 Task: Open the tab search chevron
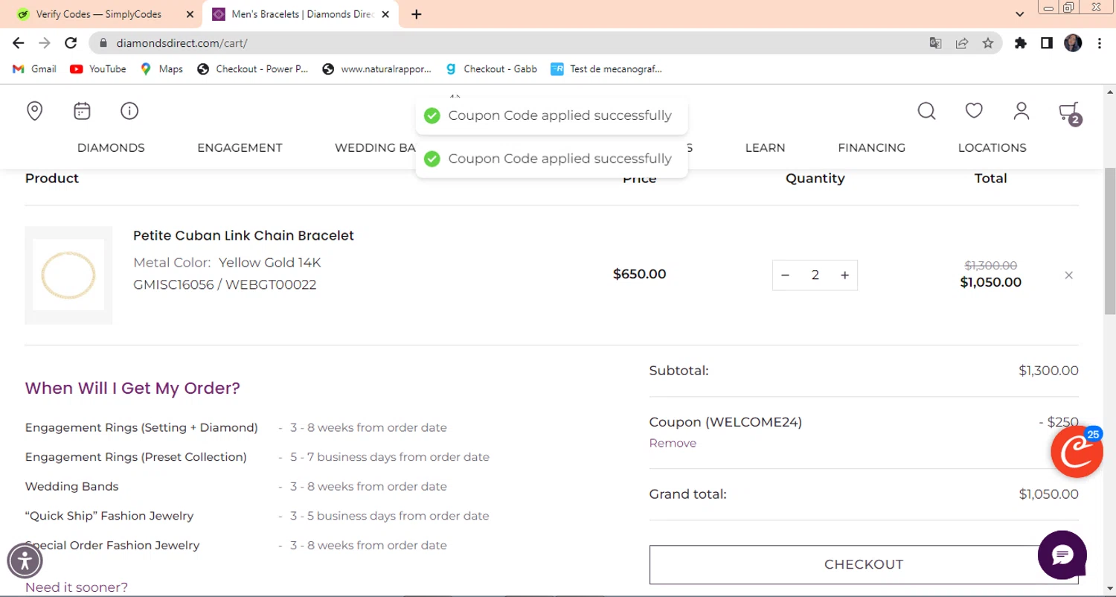pyautogui.click(x=1020, y=14)
